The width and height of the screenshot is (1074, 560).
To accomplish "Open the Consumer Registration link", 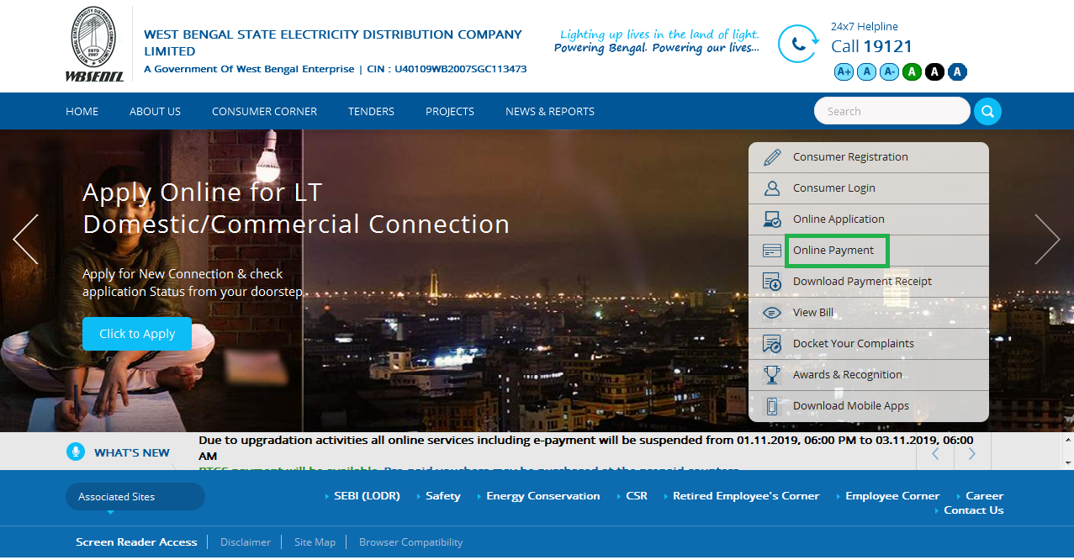I will click(x=850, y=157).
